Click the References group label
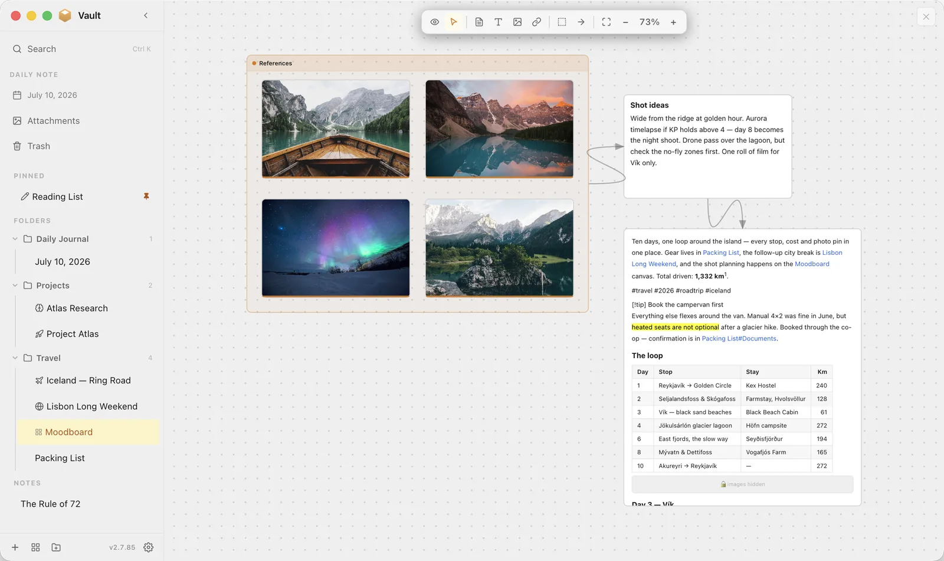The width and height of the screenshot is (944, 561). (x=276, y=63)
